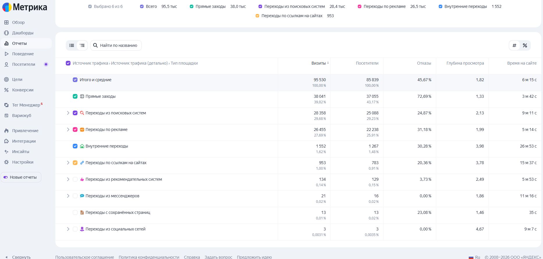
Task: Open Цели target icon in sidebar
Action: click(6, 79)
